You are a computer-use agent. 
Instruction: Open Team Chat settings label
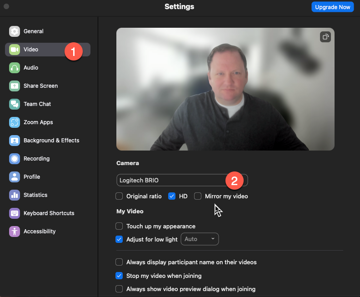click(37, 104)
